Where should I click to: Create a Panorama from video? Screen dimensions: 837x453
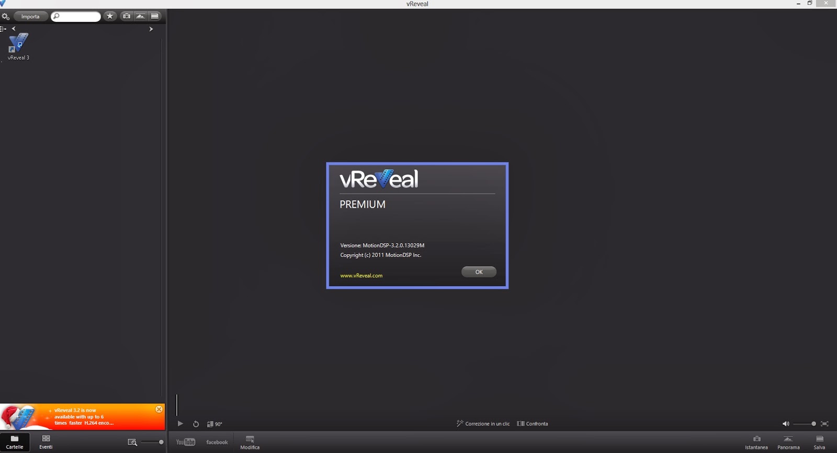(x=788, y=443)
